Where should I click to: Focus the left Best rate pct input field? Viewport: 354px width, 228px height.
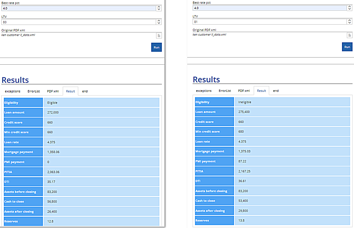click(x=78, y=8)
